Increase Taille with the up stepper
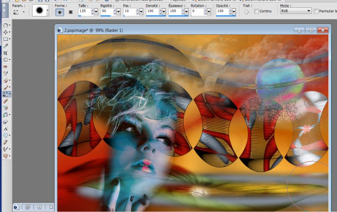The width and height of the screenshot is (337, 212). [x=93, y=10]
